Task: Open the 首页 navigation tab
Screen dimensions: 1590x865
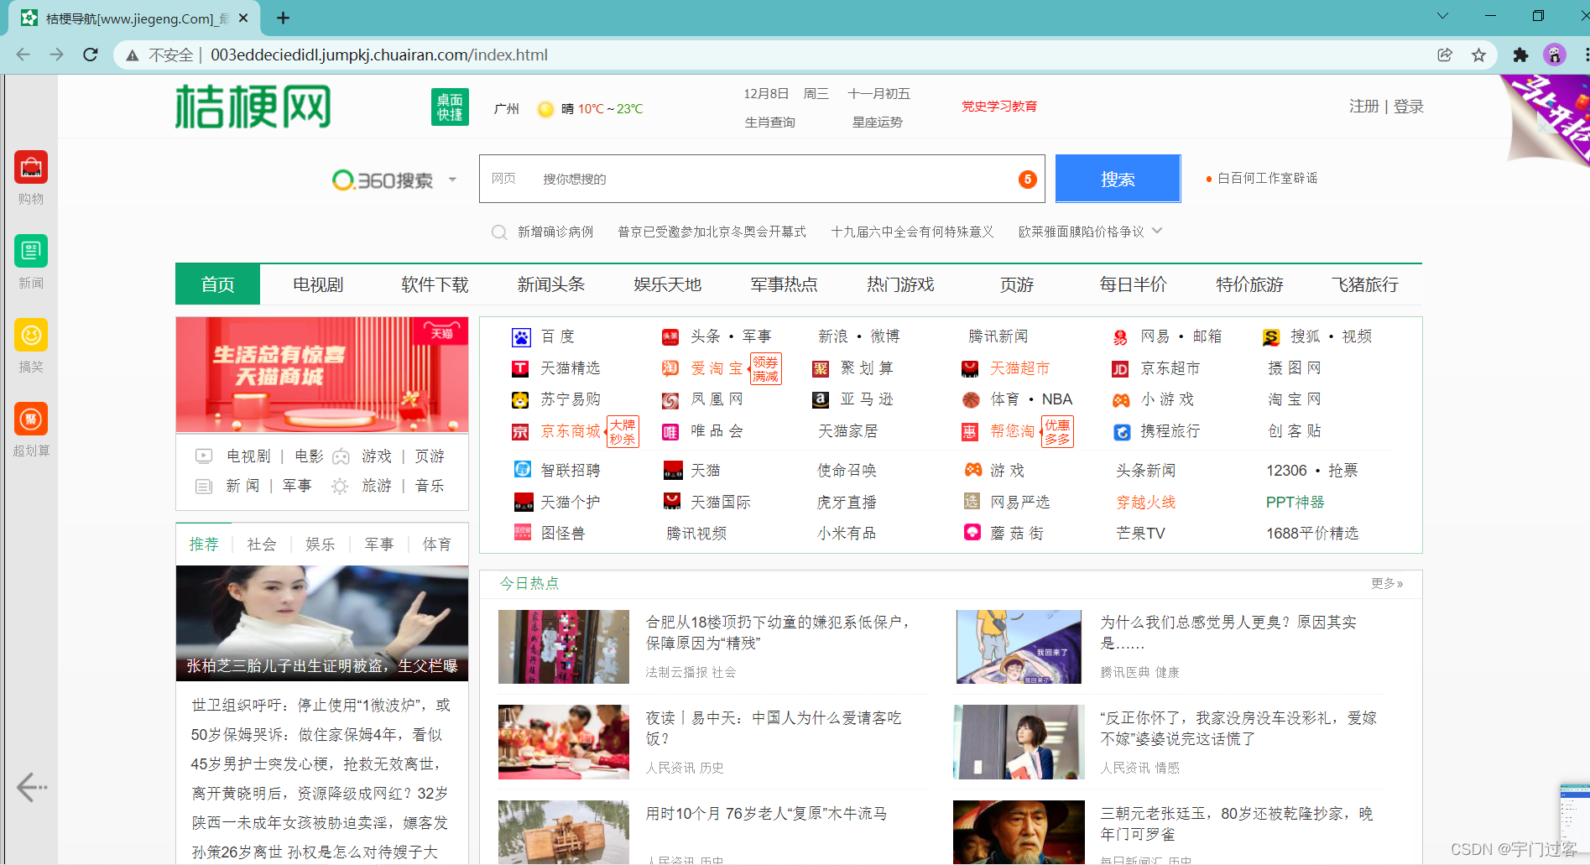Action: [x=217, y=284]
